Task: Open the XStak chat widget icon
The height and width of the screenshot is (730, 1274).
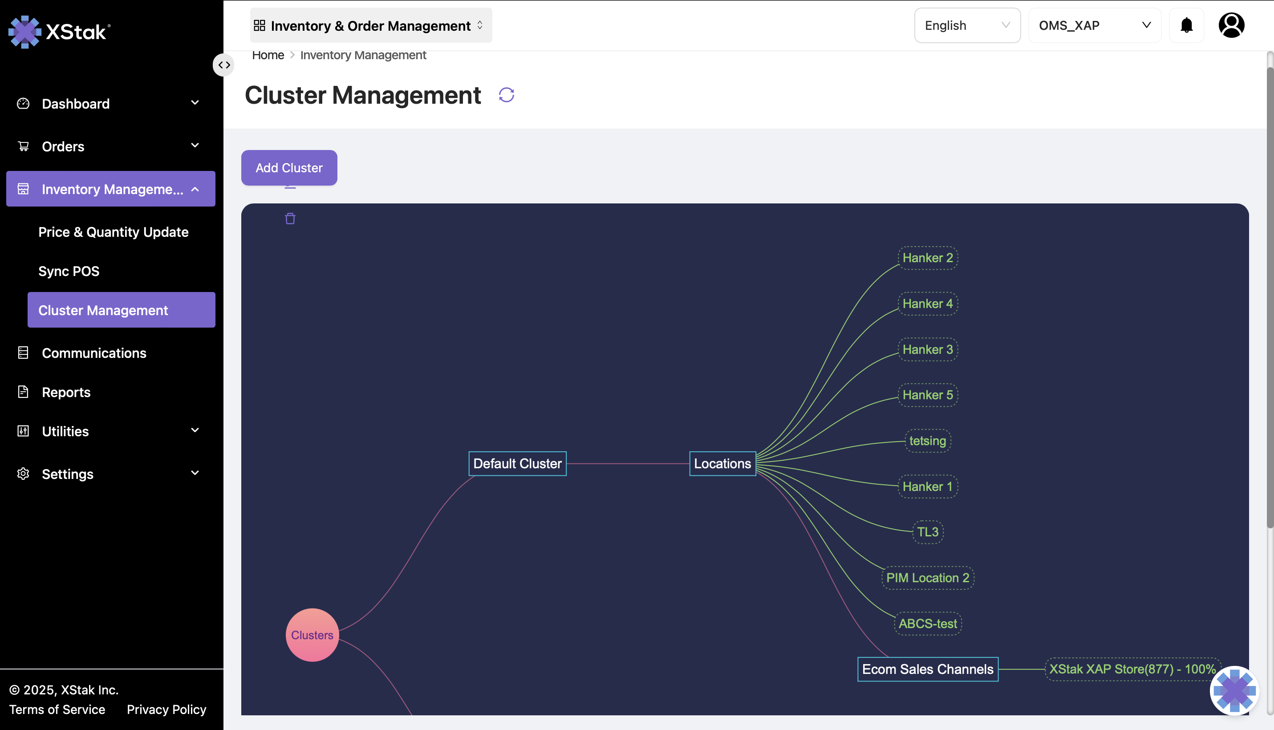Action: [x=1234, y=690]
